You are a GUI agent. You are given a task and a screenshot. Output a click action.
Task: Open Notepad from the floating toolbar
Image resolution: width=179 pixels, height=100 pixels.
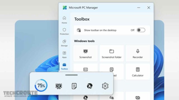point(74,86)
